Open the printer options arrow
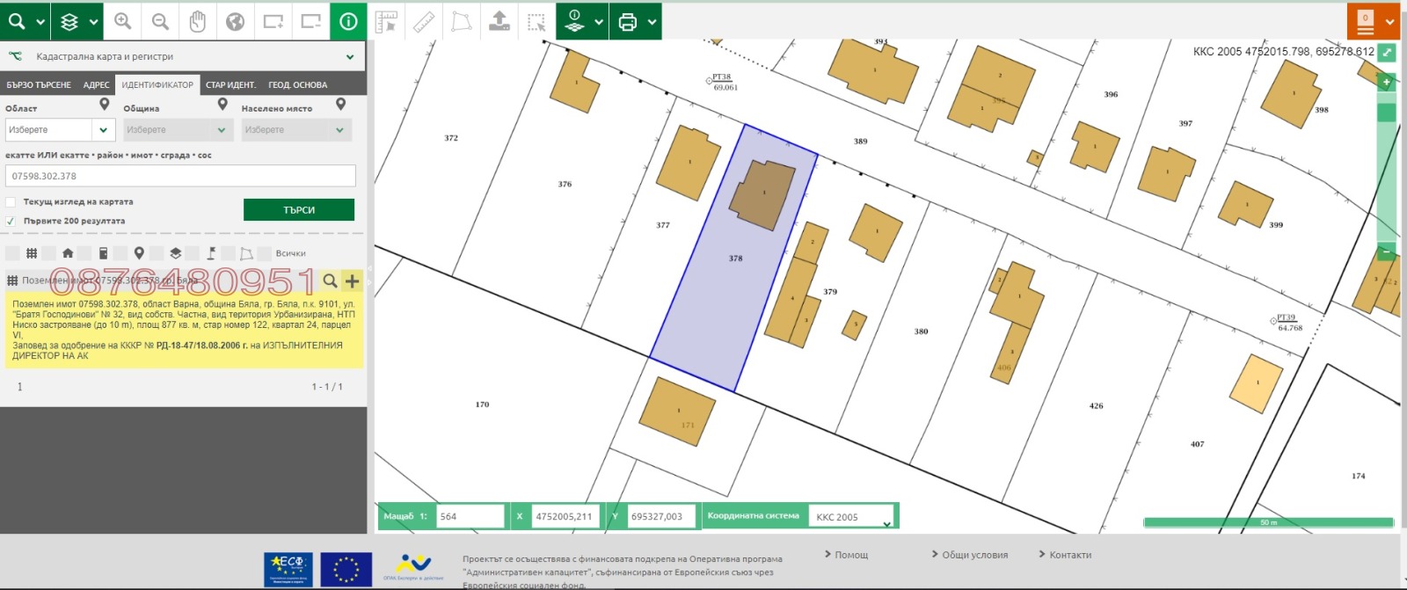Image resolution: width=1407 pixels, height=590 pixels. pos(652,23)
